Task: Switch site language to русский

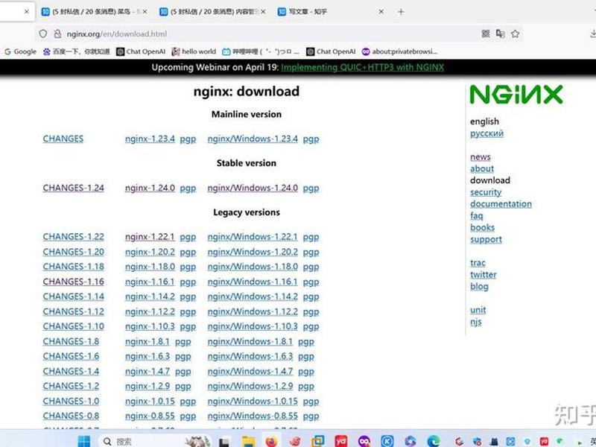Action: (486, 133)
